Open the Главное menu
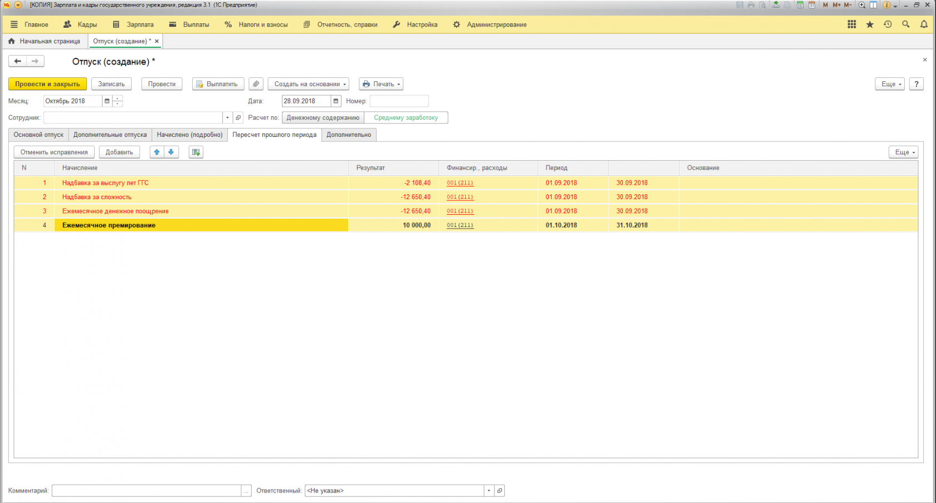 30,24
